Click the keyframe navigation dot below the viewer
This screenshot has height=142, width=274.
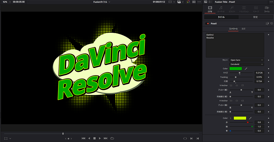pos(68,139)
